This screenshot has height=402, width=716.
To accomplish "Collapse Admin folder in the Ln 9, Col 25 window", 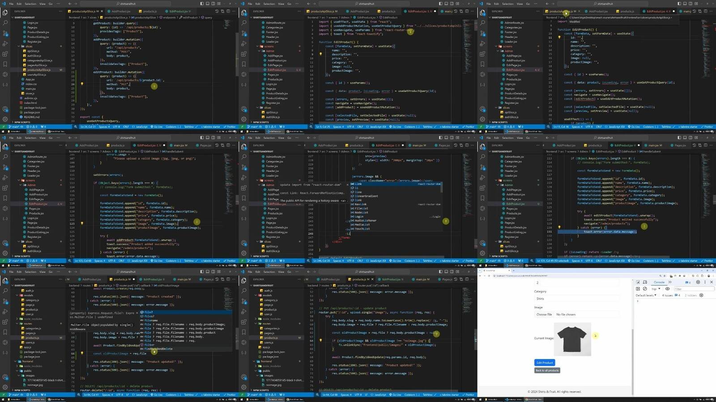I will (x=270, y=51).
